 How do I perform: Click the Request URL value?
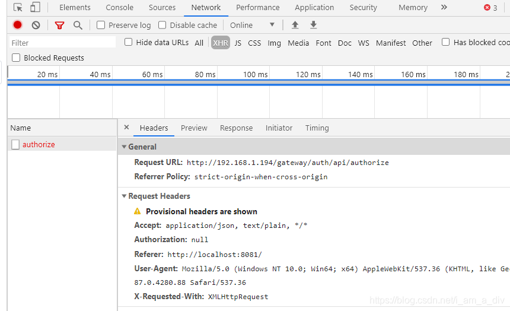pos(288,163)
